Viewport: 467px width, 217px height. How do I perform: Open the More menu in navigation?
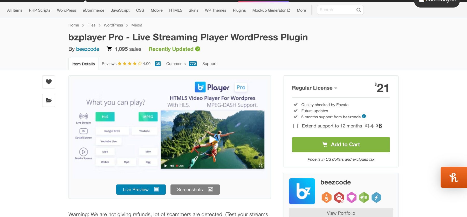coord(301,10)
